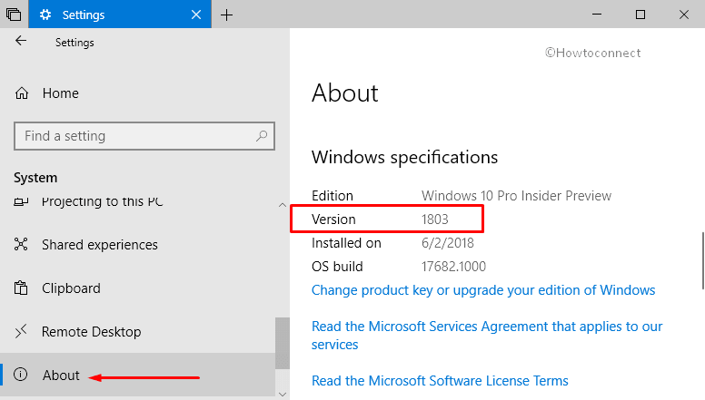Open Microsoft Software License Terms link
Screen dimensions: 705x400
click(x=440, y=381)
